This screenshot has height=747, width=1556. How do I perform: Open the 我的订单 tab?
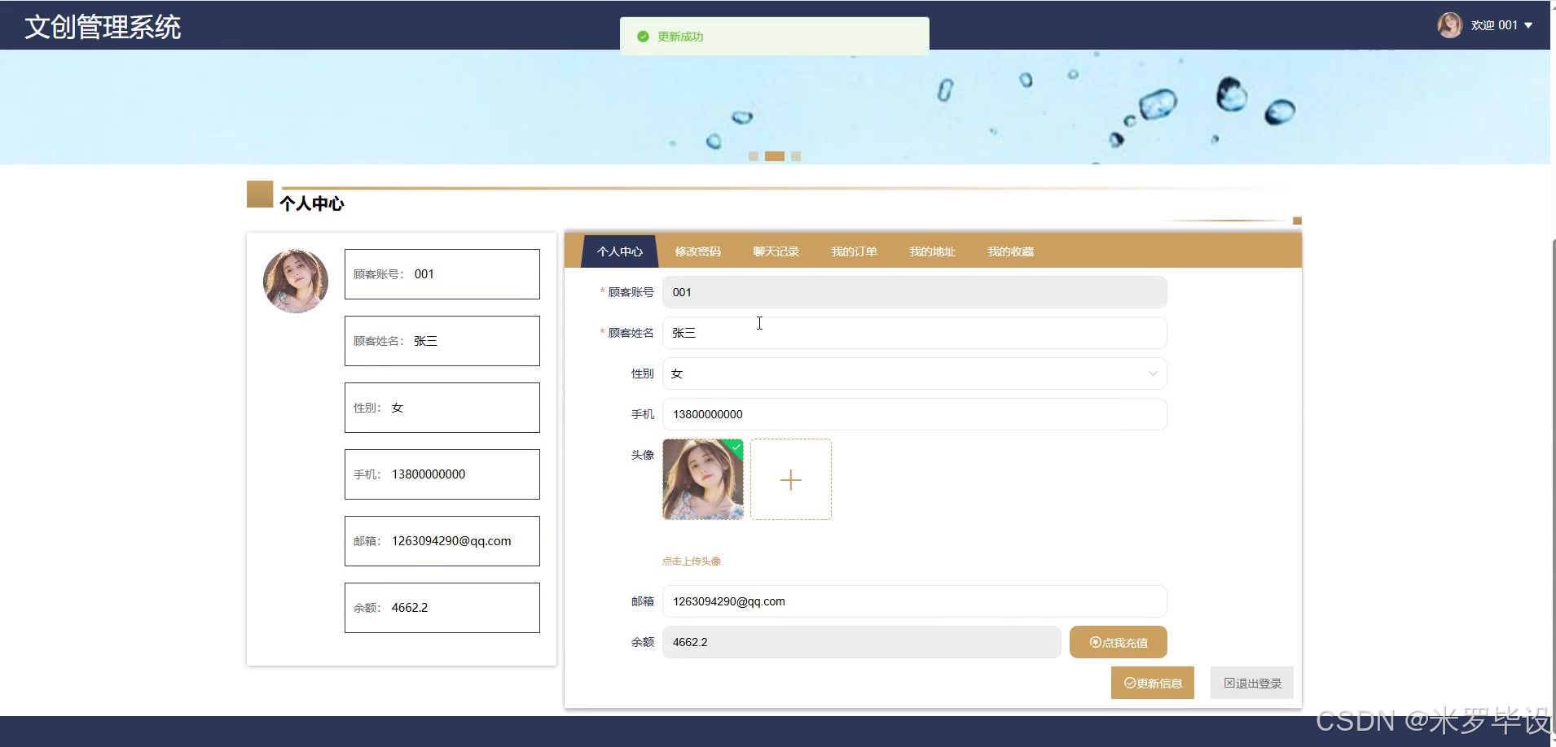tap(854, 251)
